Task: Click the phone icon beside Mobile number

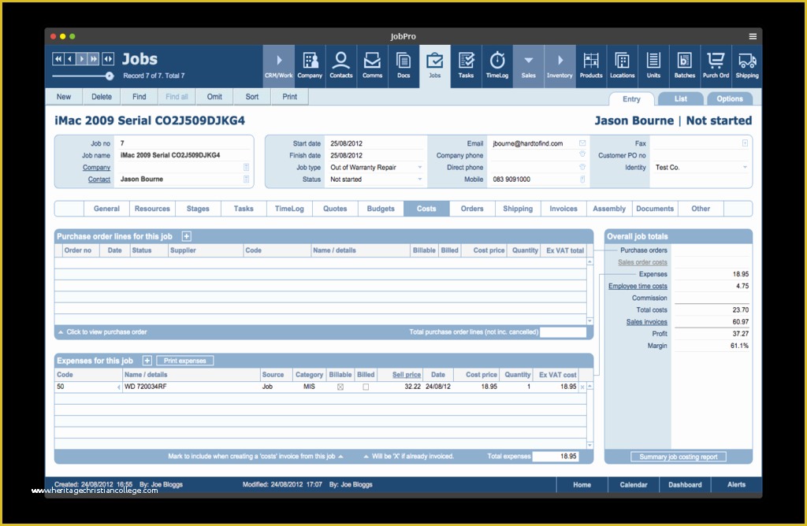Action: pyautogui.click(x=582, y=179)
